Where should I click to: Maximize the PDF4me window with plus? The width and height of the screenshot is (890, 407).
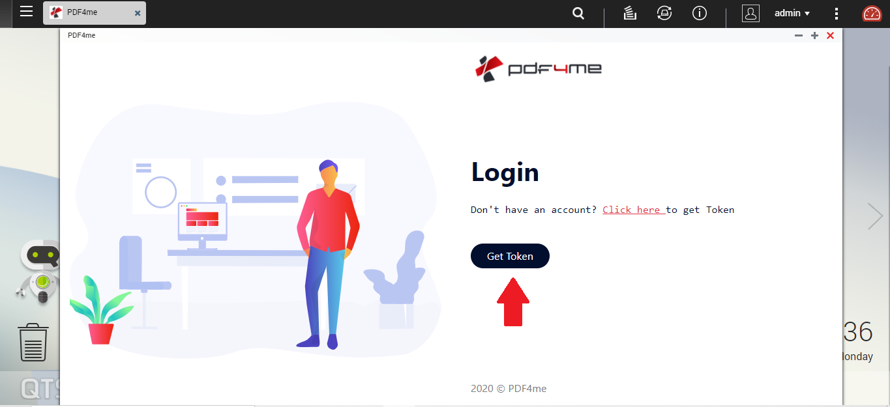[814, 36]
